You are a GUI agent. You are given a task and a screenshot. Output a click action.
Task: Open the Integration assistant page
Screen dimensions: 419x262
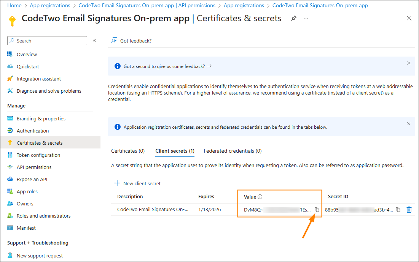point(39,79)
